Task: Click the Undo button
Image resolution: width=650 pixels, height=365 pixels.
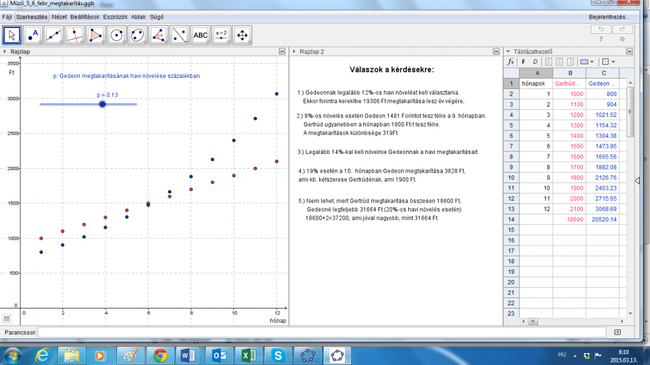Action: tap(601, 29)
